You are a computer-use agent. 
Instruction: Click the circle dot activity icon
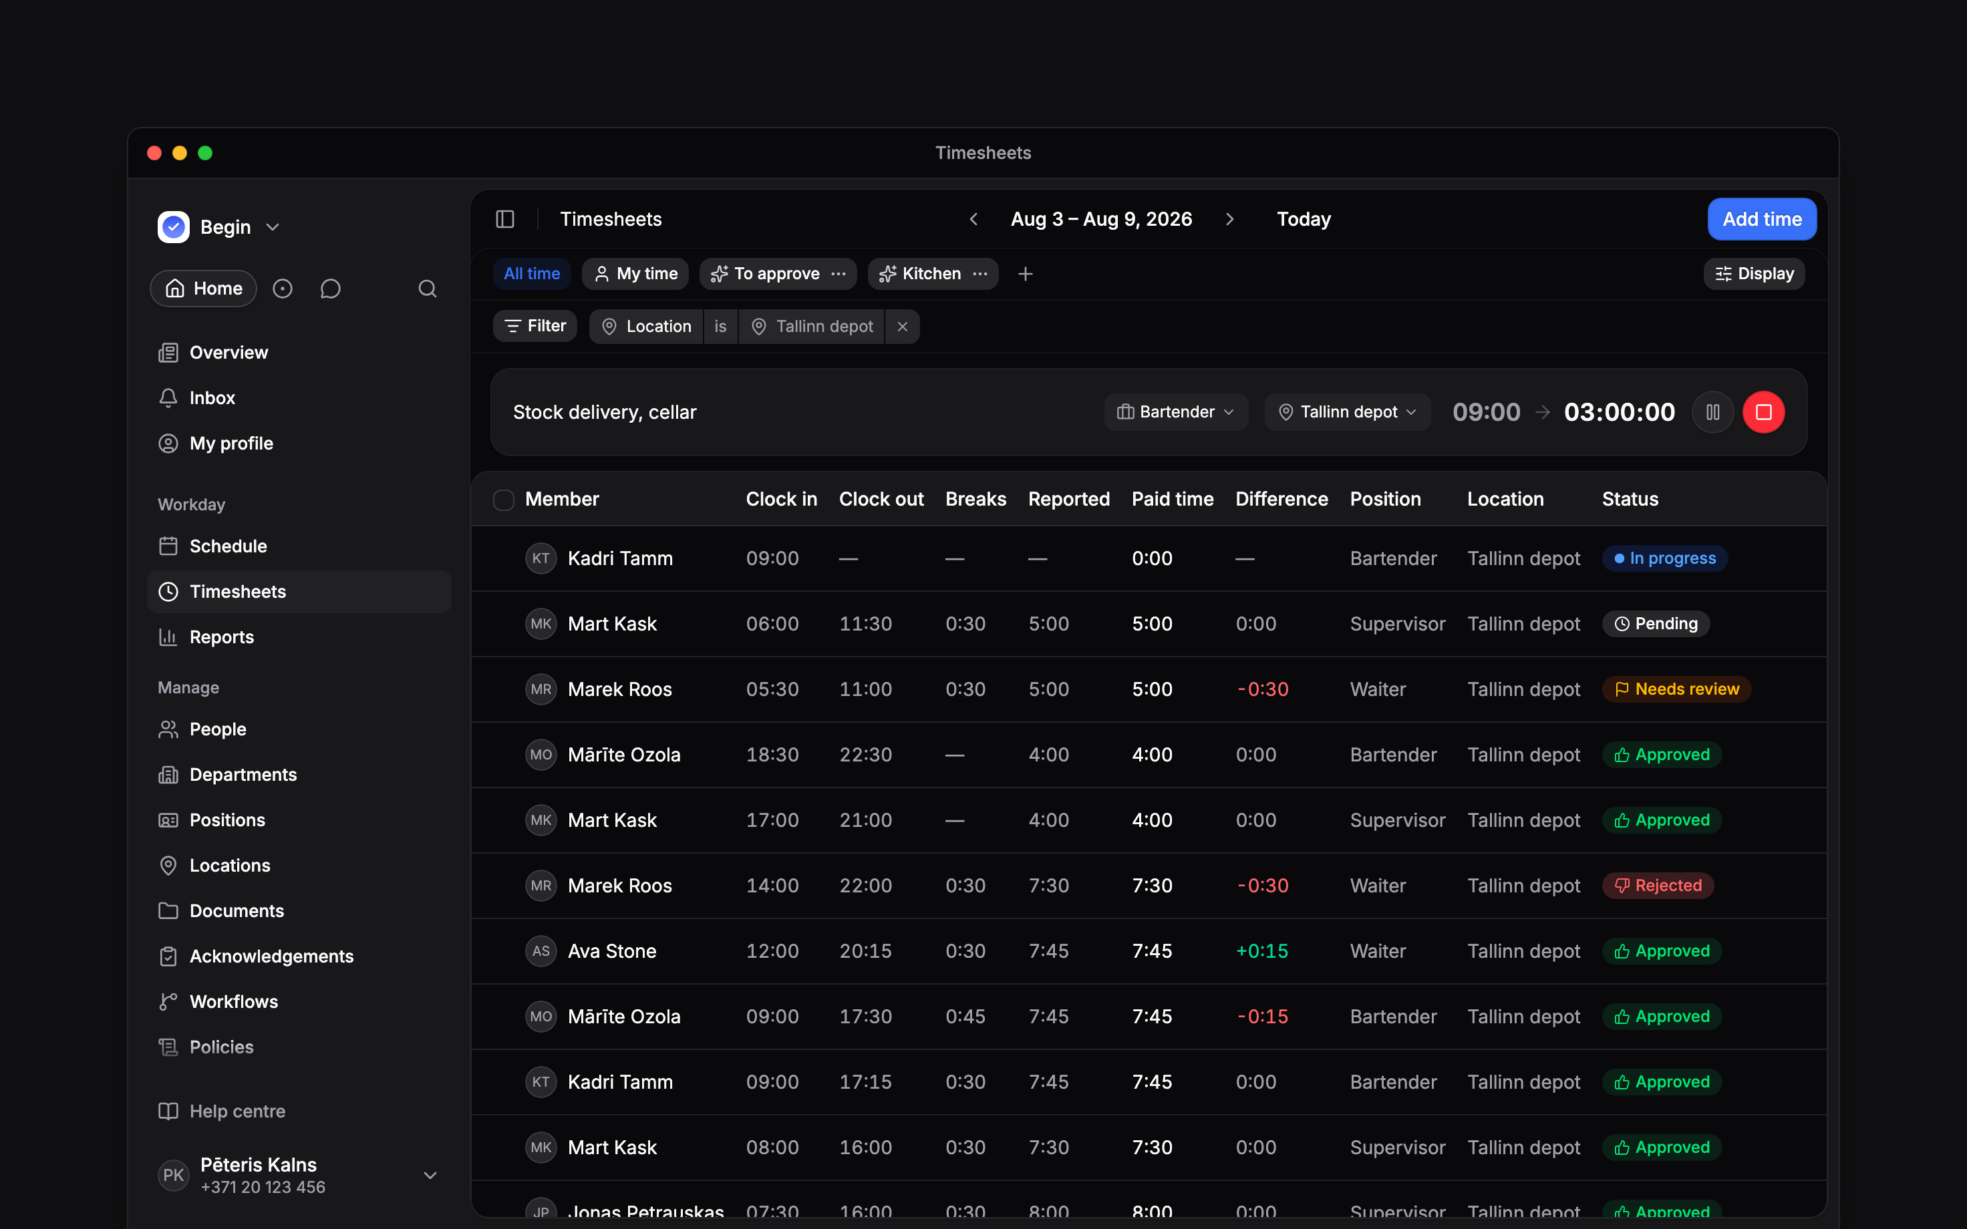[x=282, y=289]
